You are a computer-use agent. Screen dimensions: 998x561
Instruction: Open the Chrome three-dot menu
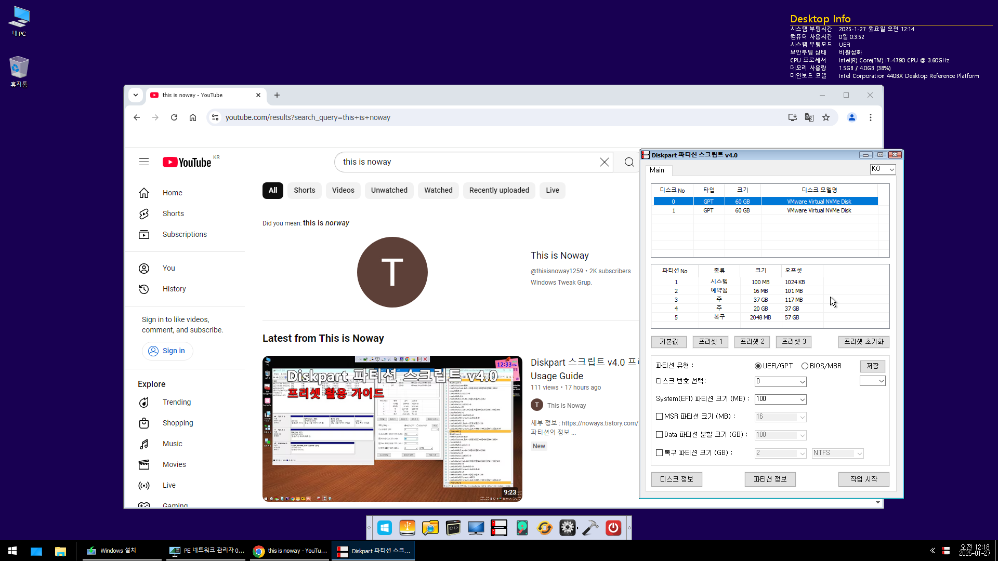click(x=871, y=117)
